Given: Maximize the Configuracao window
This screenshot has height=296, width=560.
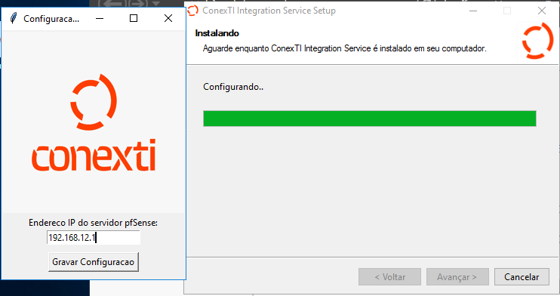Looking at the screenshot, I should (134, 18).
